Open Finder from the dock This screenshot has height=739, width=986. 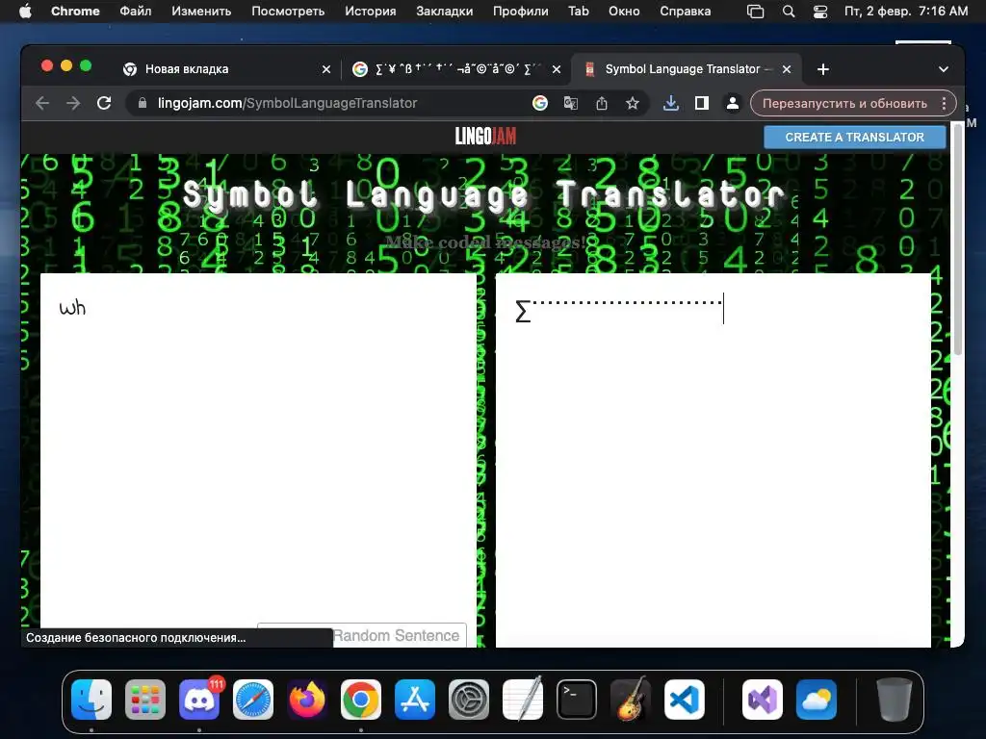tap(91, 700)
